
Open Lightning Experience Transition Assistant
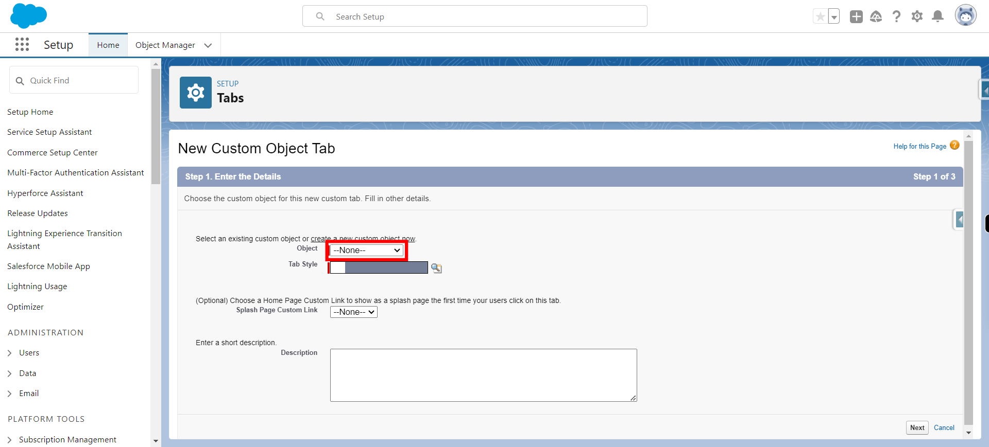click(x=64, y=240)
